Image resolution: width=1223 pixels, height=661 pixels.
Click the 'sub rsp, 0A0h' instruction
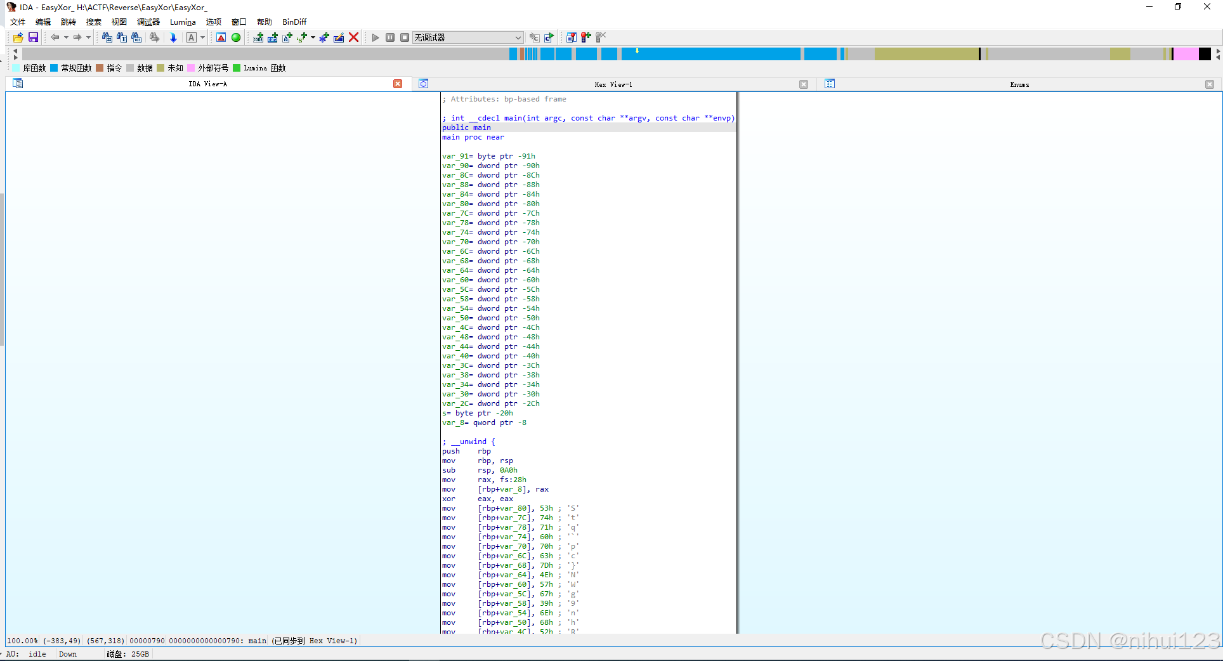pyautogui.click(x=480, y=470)
